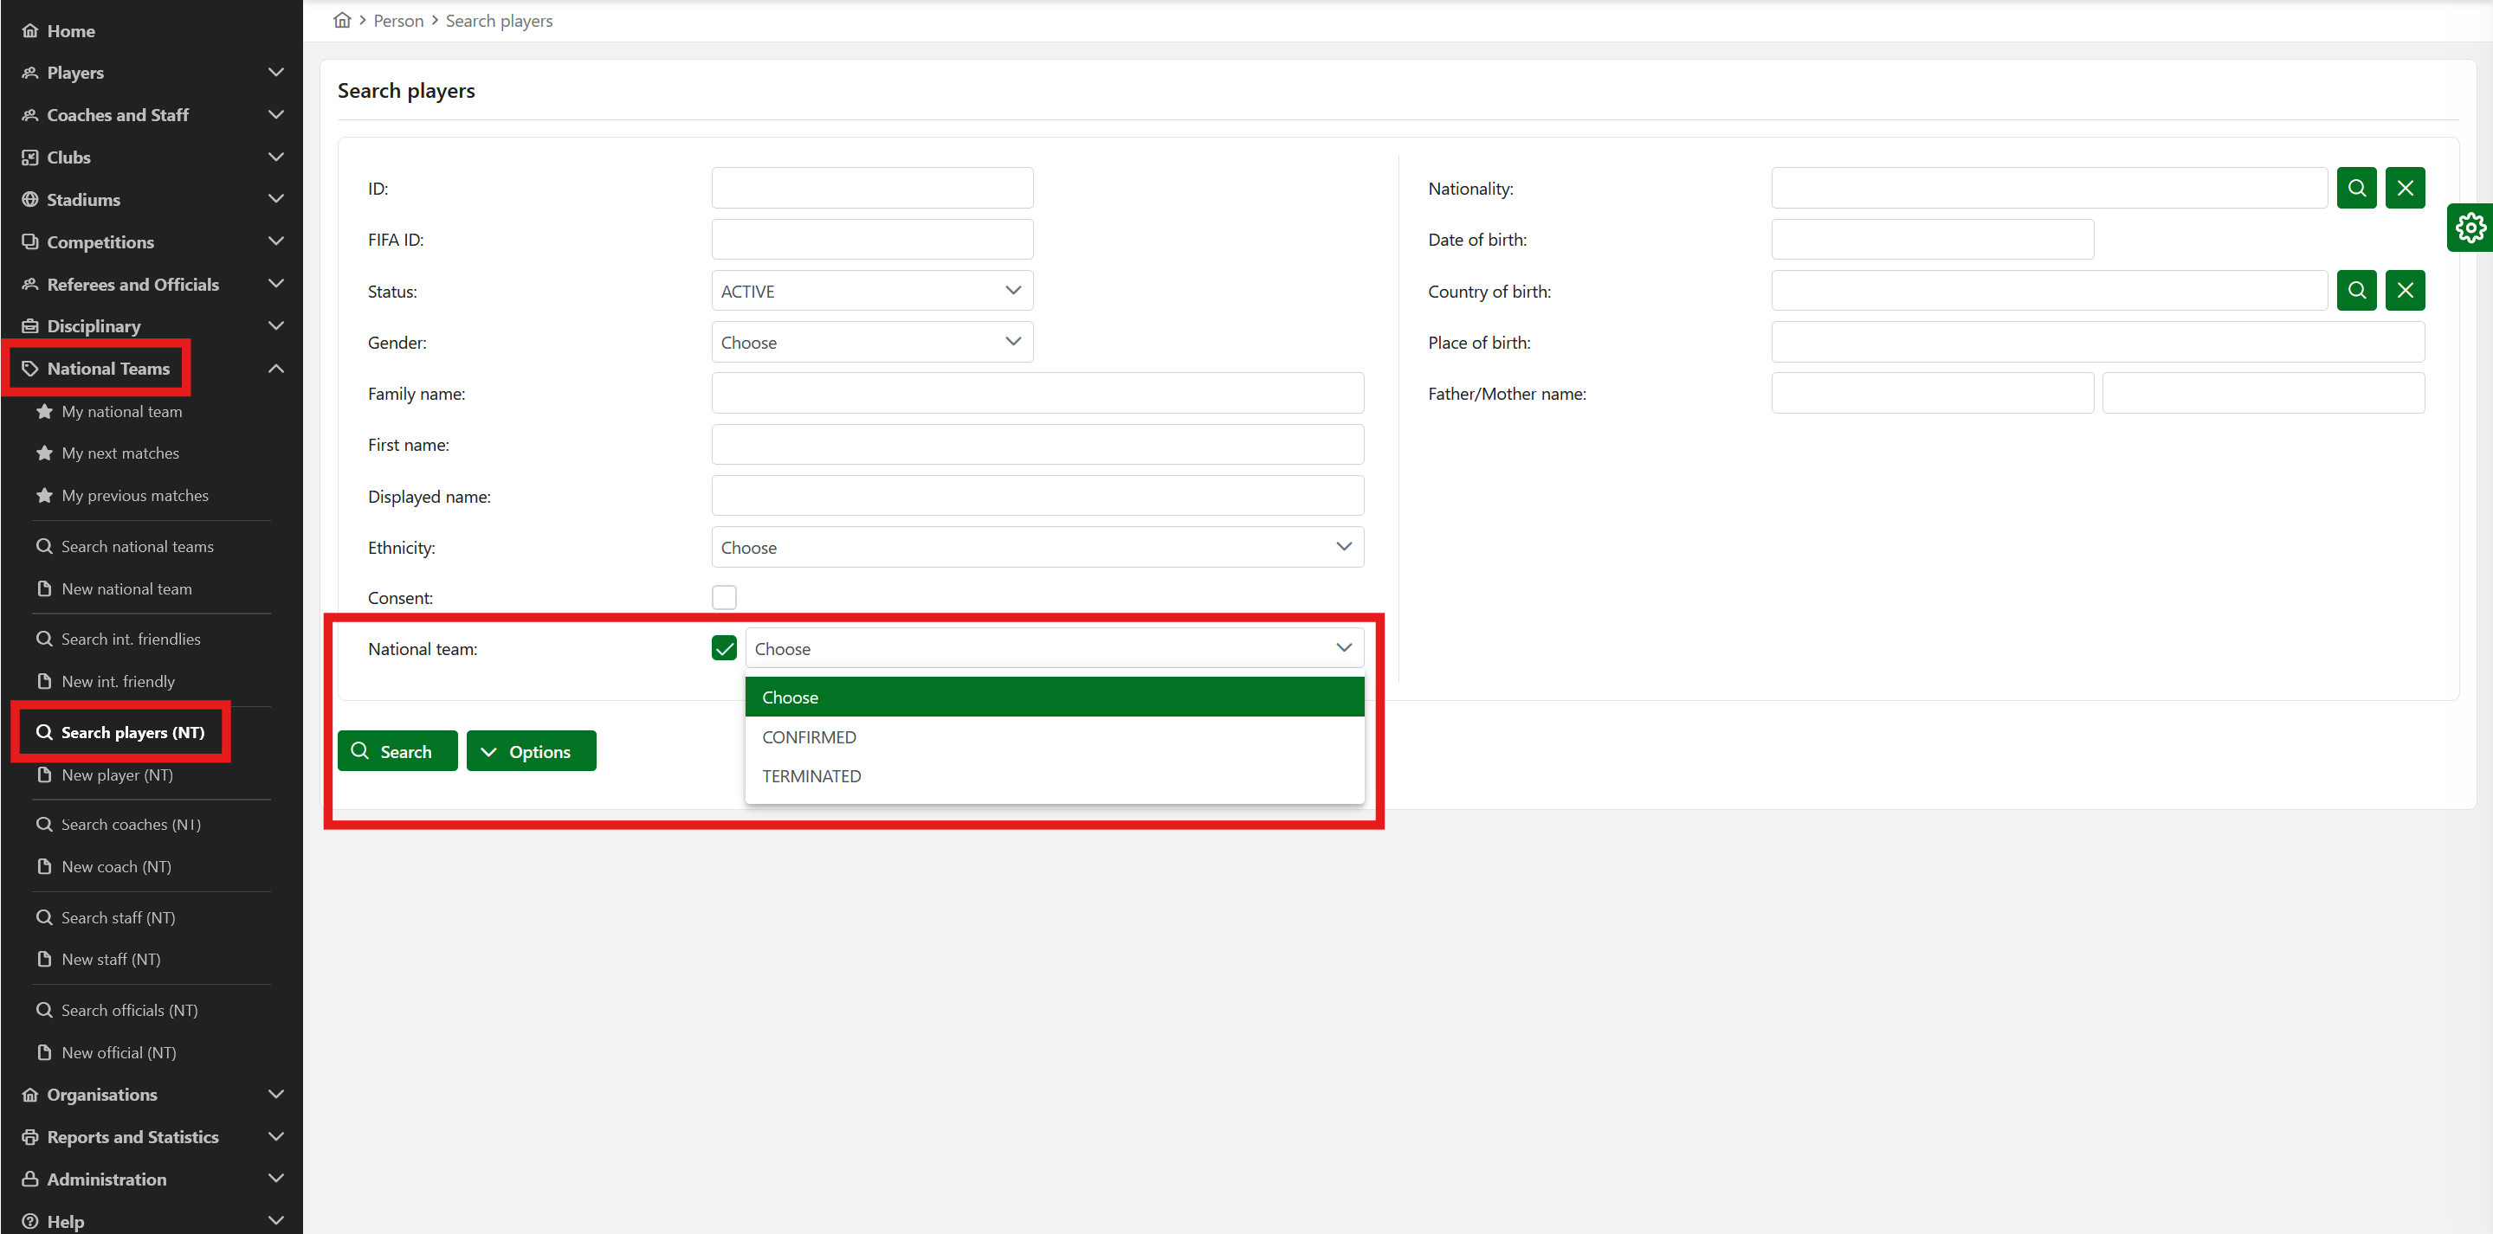This screenshot has height=1234, width=2493.
Task: Clear Country of birth with X icon
Action: 2404,290
